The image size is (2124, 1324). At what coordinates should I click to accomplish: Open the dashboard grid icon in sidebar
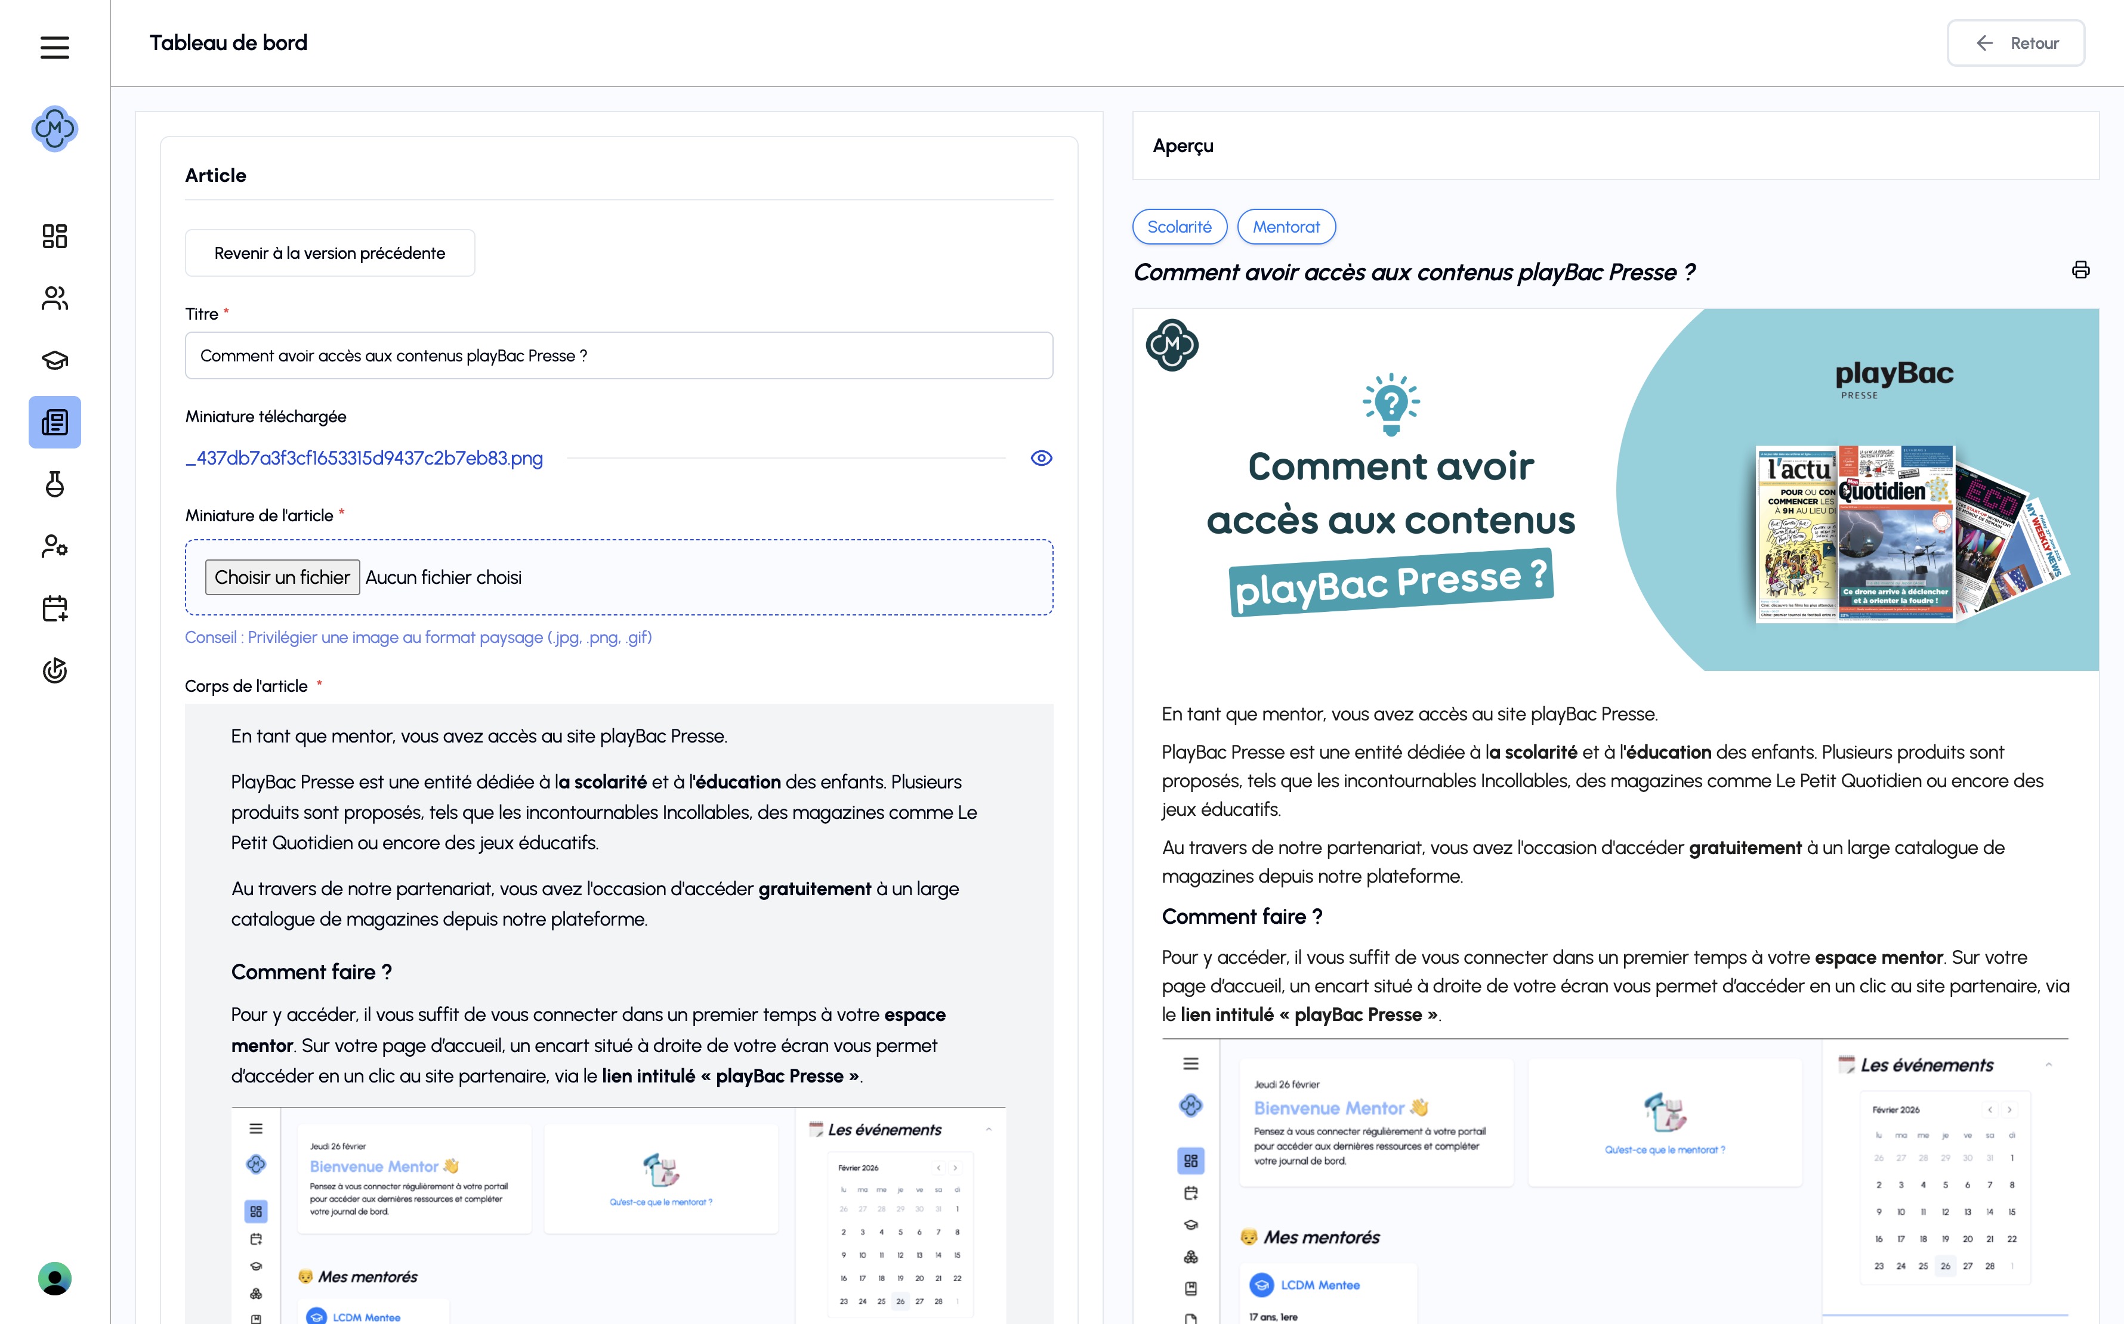coord(54,236)
